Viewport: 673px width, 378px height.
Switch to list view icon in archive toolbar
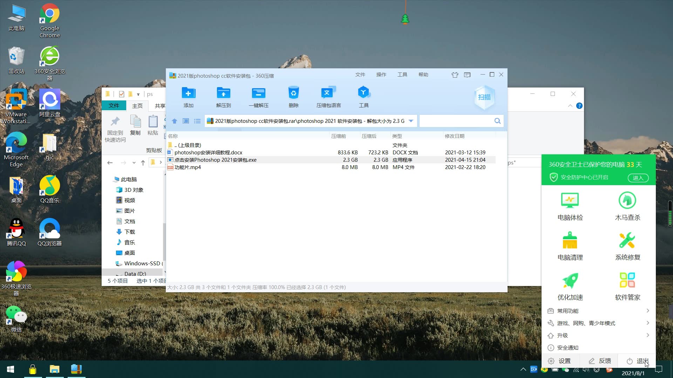pos(197,121)
